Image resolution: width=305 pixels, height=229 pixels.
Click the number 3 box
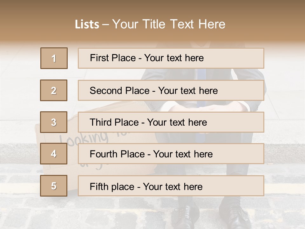pos(54,122)
